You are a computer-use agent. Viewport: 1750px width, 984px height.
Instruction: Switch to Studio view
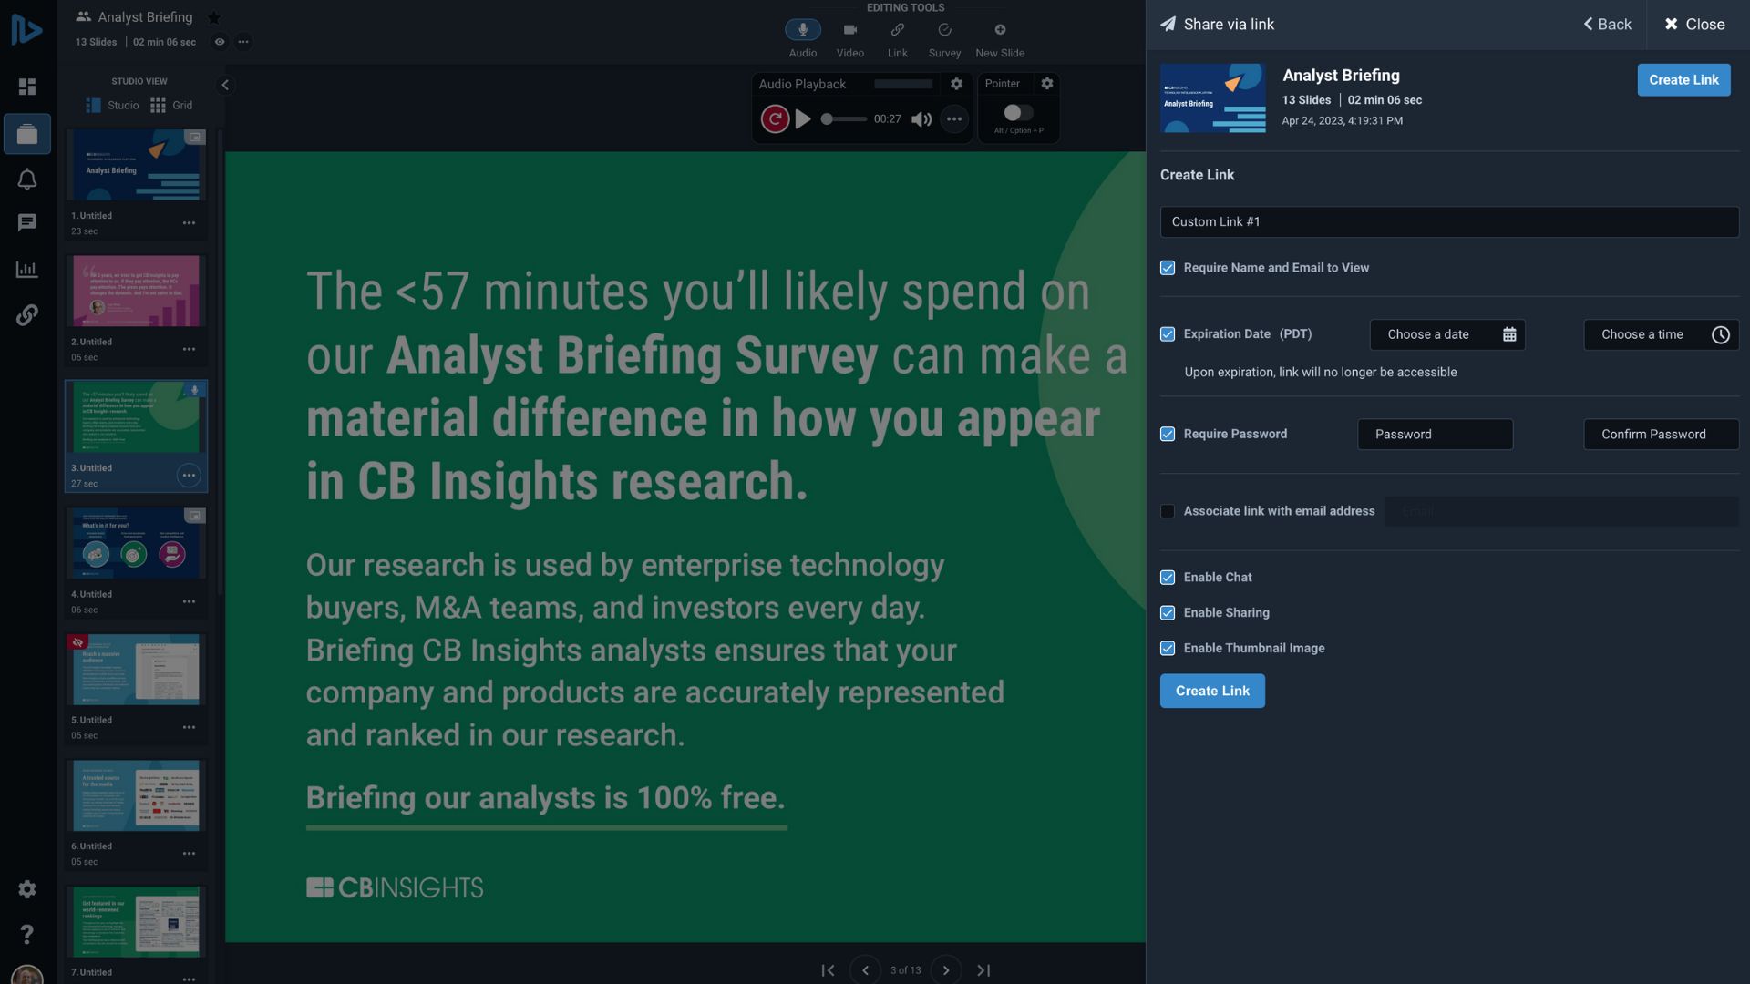point(112,106)
